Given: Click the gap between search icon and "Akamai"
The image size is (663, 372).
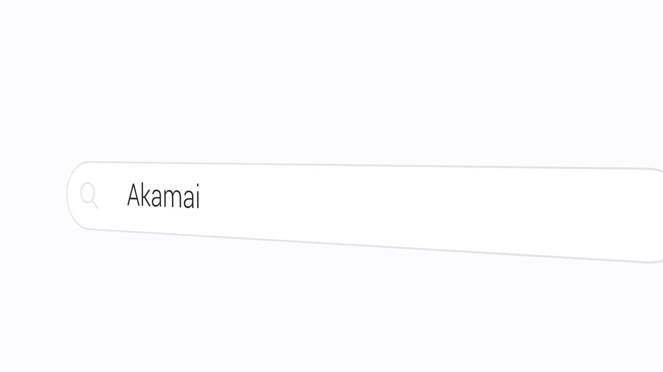Looking at the screenshot, I should click(112, 195).
